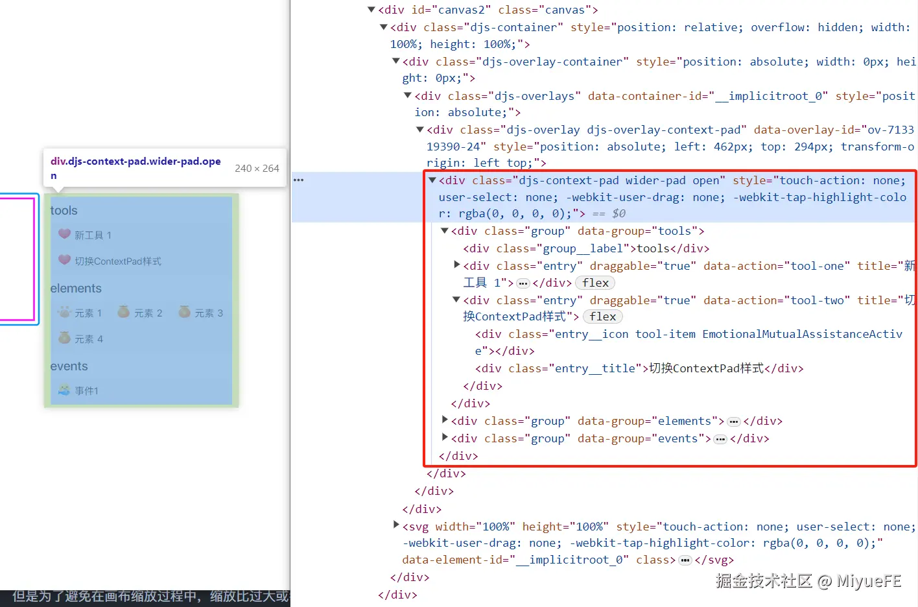Click the 240 × 264 dimension text
Screen dimensions: 918x607
[x=257, y=168]
